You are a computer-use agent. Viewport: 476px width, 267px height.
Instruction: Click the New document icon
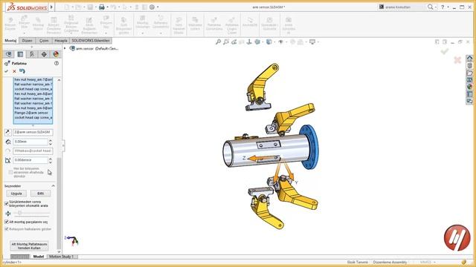pyautogui.click(x=66, y=7)
